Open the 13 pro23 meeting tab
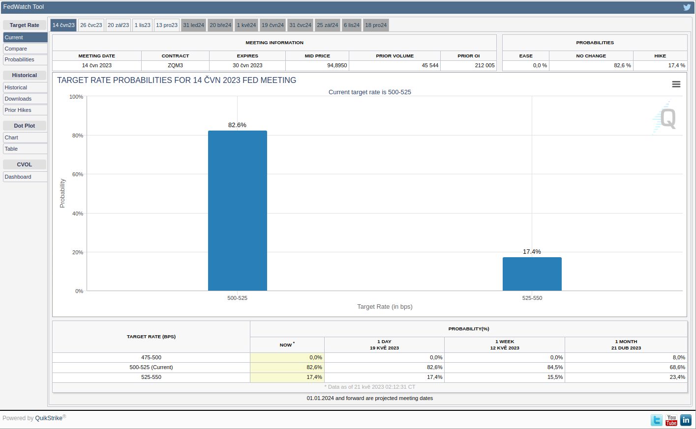The height and width of the screenshot is (429, 696). (167, 25)
